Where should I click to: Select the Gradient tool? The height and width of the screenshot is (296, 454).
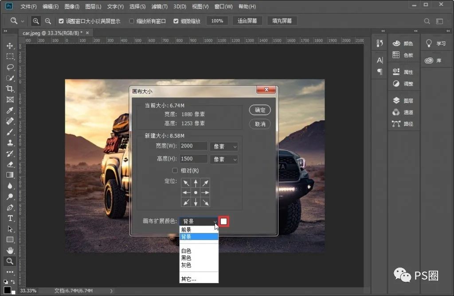click(10, 175)
